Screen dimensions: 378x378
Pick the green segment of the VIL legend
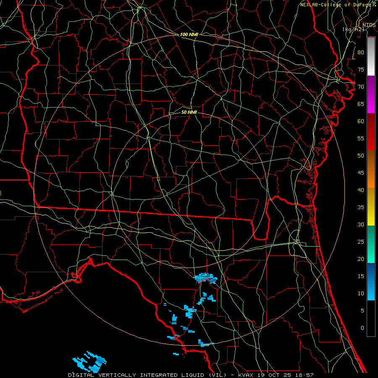(x=371, y=244)
